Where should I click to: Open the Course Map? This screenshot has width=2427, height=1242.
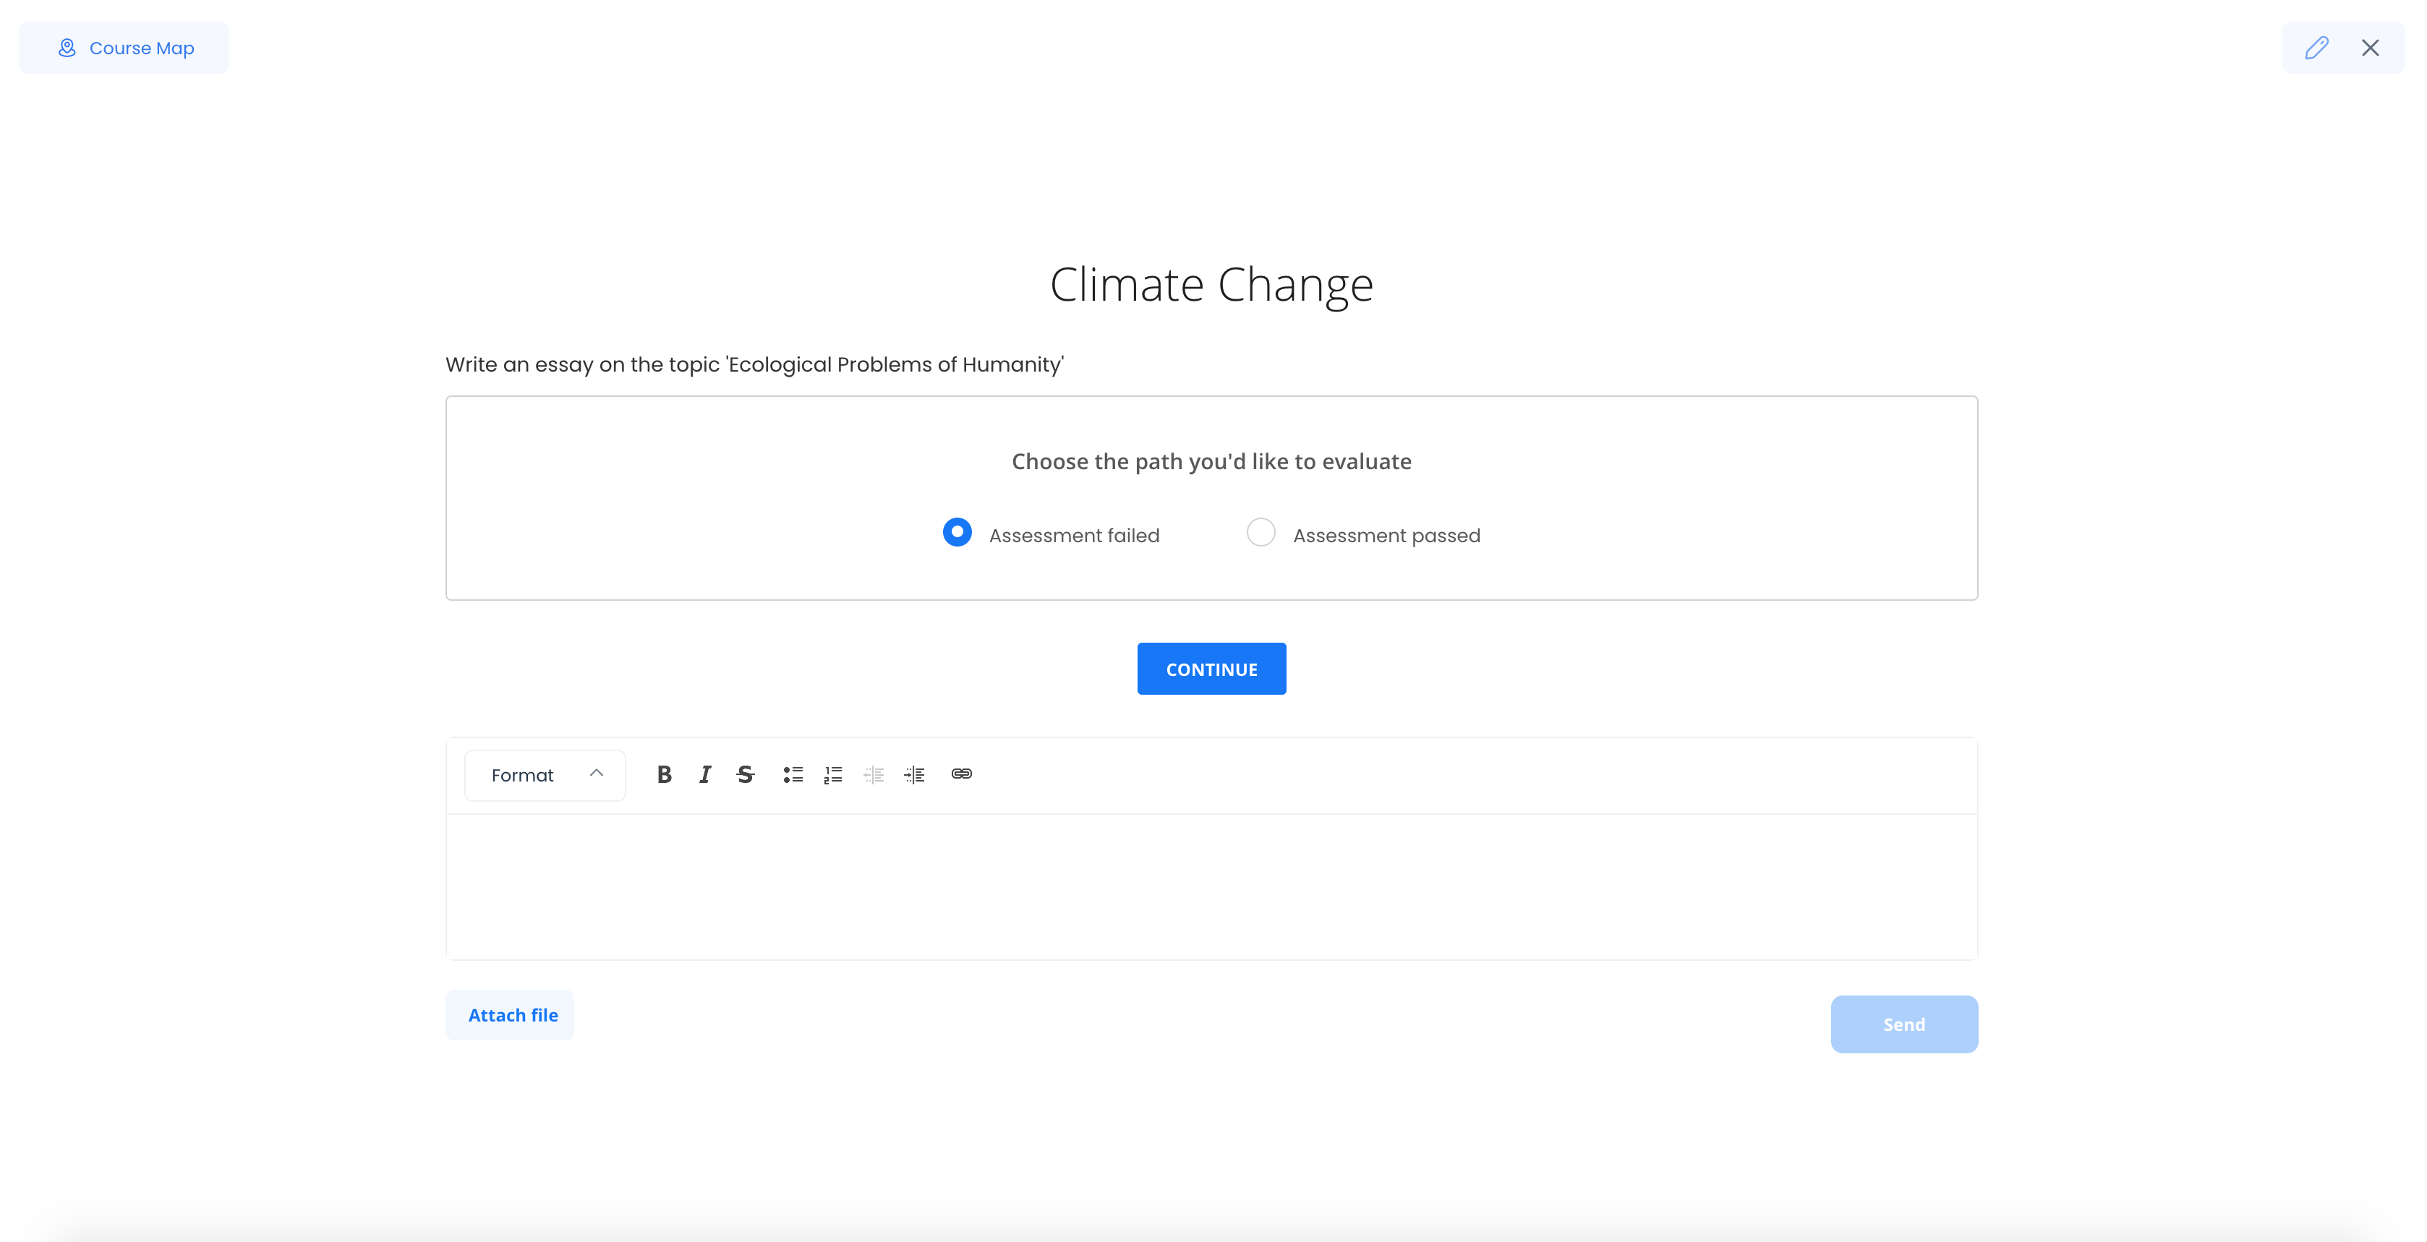pos(124,47)
